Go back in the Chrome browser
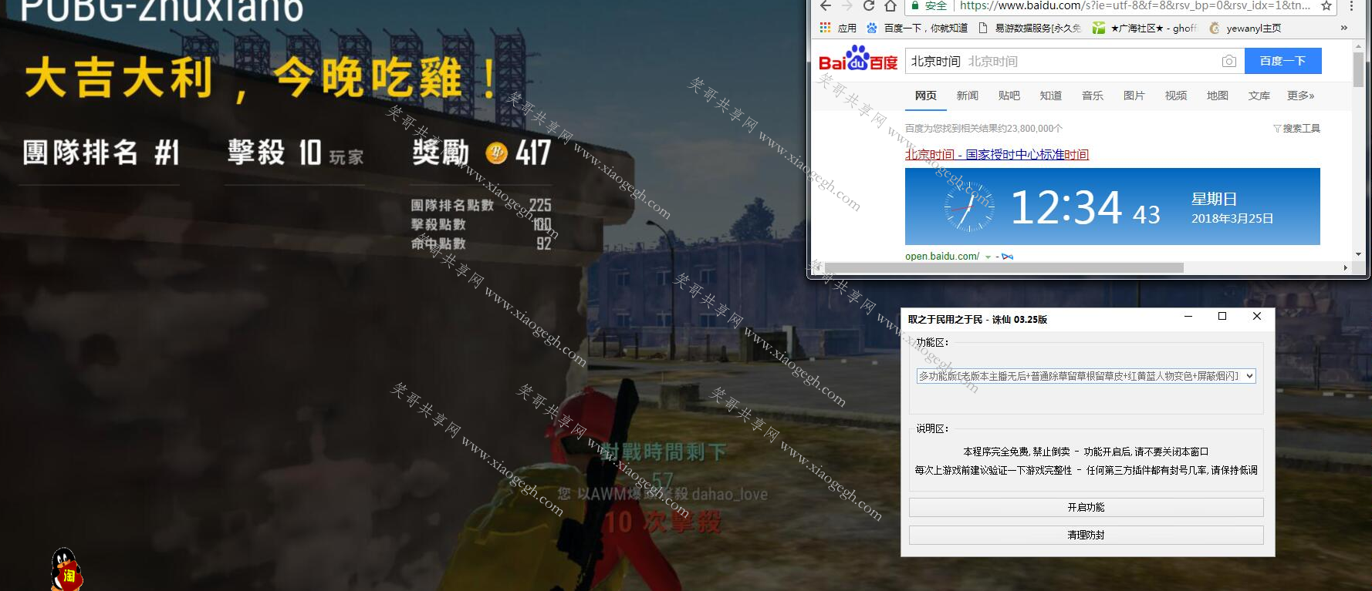This screenshot has height=591, width=1372. 826,6
